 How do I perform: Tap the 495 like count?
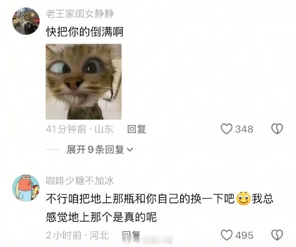244,235
